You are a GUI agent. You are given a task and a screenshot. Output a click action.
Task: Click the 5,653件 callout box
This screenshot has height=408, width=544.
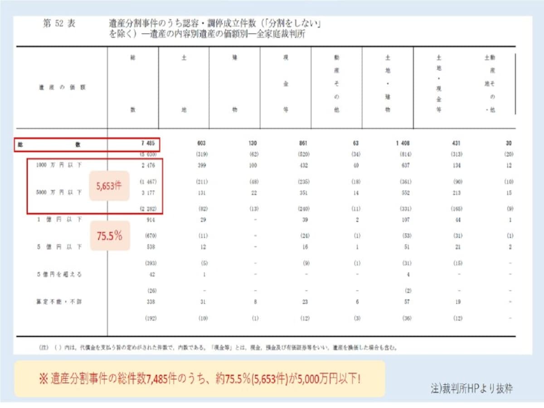coord(109,186)
